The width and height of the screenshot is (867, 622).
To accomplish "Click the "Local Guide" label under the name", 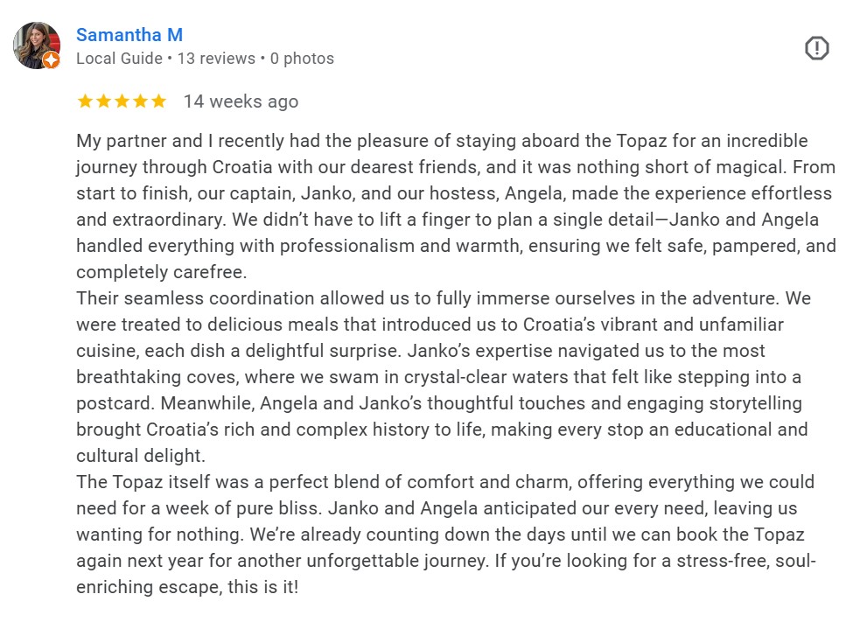I will click(x=119, y=59).
